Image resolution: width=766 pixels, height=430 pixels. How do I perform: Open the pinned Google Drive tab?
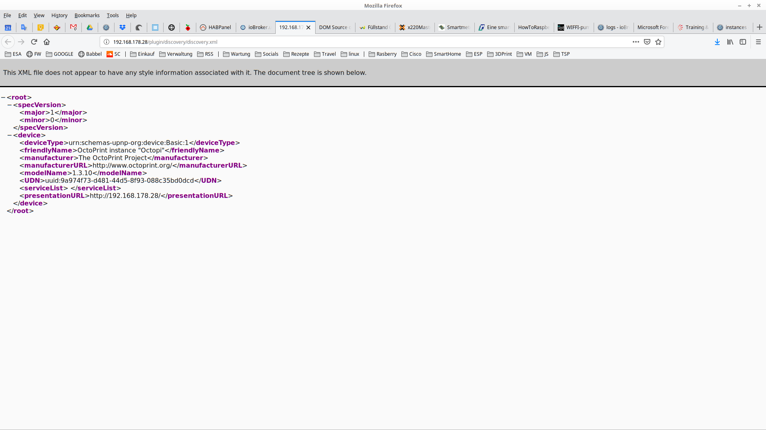(x=90, y=27)
